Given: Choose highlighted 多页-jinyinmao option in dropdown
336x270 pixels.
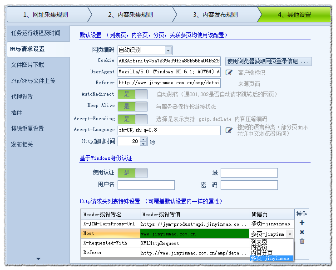Looking at the screenshot, I should click(272, 258).
